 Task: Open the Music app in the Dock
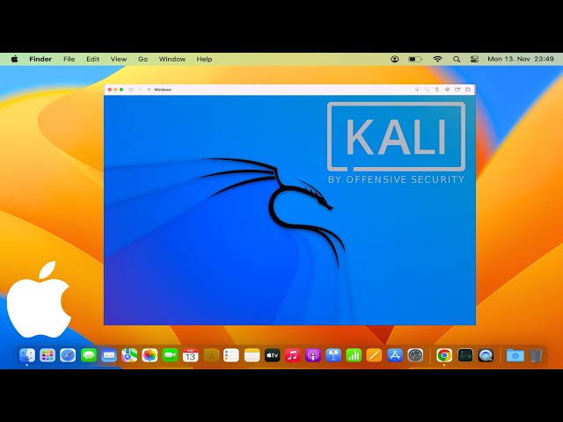click(x=293, y=355)
